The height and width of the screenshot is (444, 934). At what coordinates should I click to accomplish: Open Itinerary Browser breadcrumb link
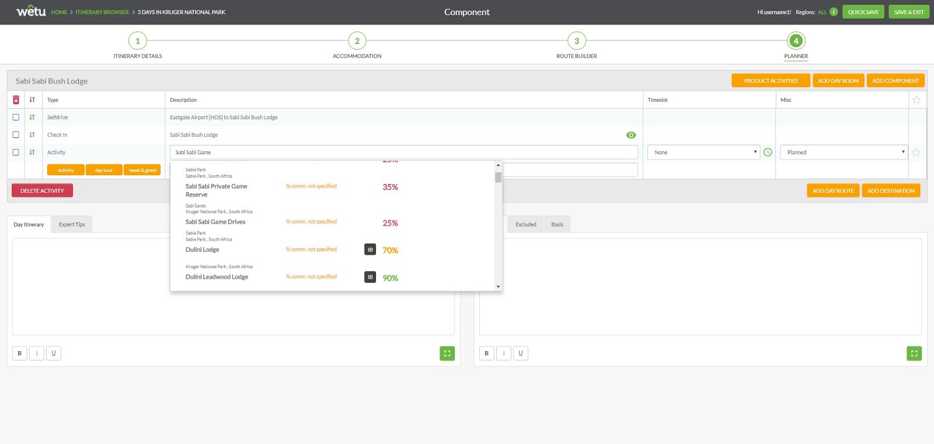(102, 12)
